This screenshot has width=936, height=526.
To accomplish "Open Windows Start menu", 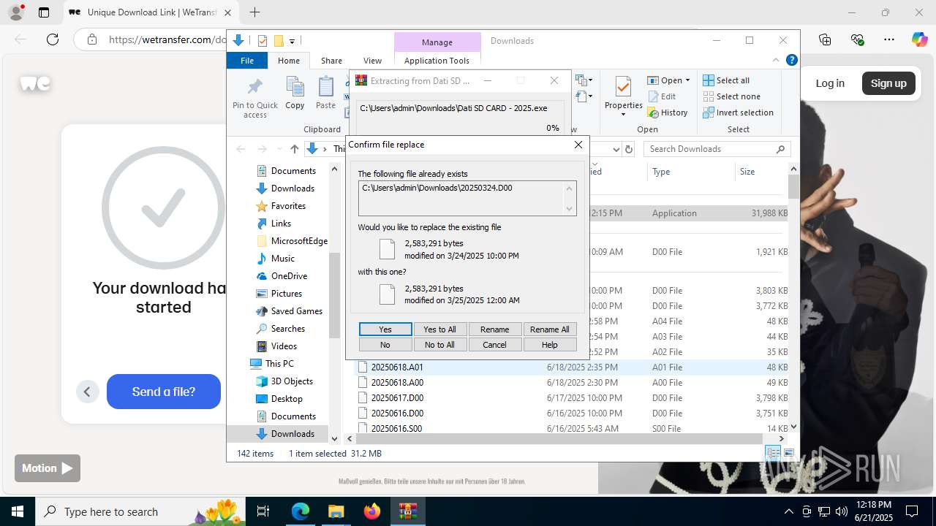I will pyautogui.click(x=17, y=511).
